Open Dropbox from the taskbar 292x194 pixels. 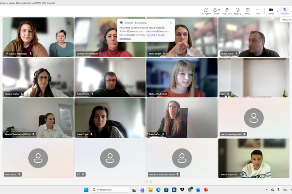pyautogui.click(x=182, y=190)
